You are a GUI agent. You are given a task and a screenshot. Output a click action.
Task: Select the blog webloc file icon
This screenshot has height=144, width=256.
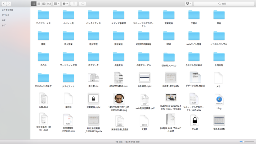coord(219,100)
